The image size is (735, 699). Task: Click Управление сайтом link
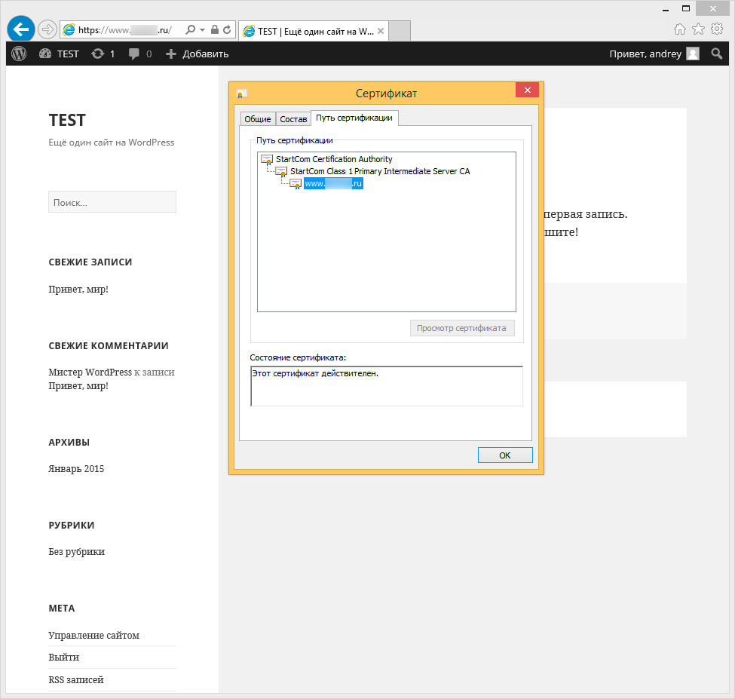click(93, 635)
